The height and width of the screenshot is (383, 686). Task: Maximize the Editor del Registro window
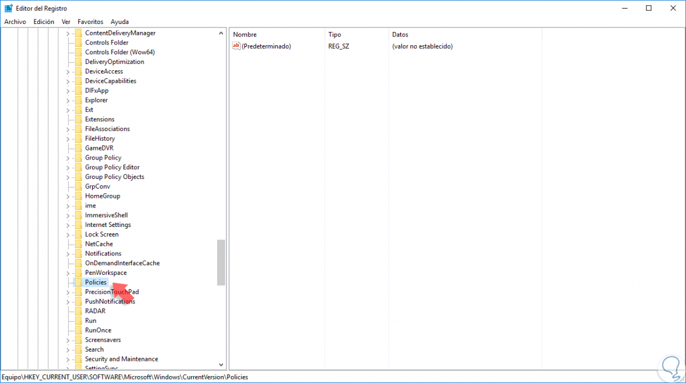coord(648,8)
